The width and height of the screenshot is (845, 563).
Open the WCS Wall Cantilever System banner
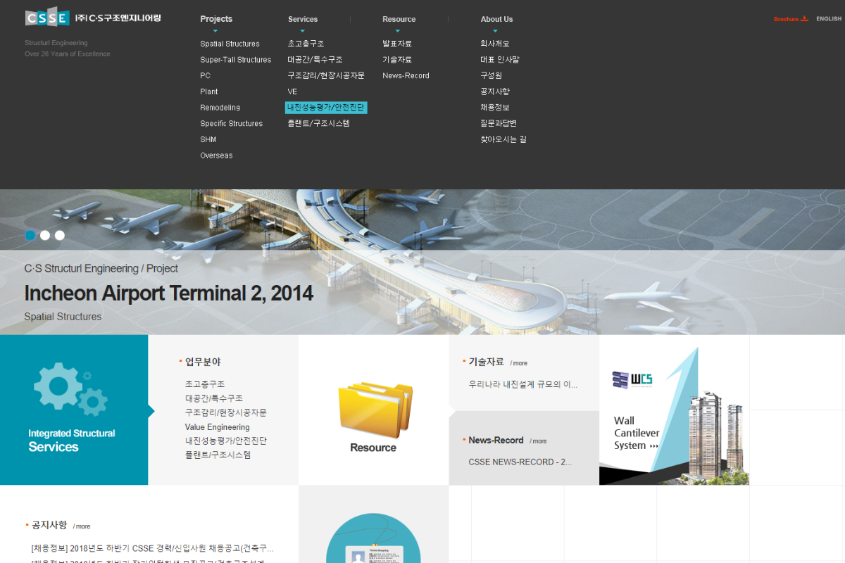coord(674,410)
